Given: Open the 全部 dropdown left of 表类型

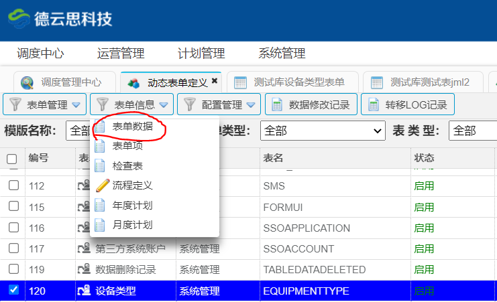Looking at the screenshot, I should point(322,131).
